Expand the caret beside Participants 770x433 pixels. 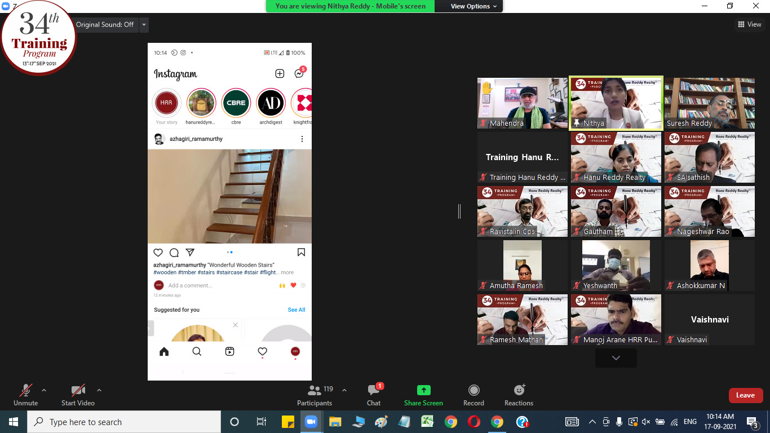[x=344, y=390]
